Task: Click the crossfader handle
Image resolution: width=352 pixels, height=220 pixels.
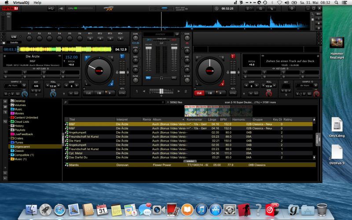Action: (161, 91)
